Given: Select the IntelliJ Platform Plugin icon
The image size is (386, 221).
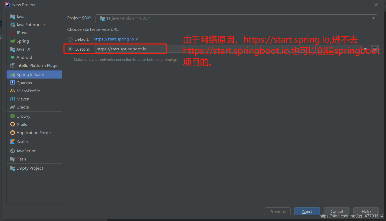Looking at the screenshot, I should click(x=13, y=65).
